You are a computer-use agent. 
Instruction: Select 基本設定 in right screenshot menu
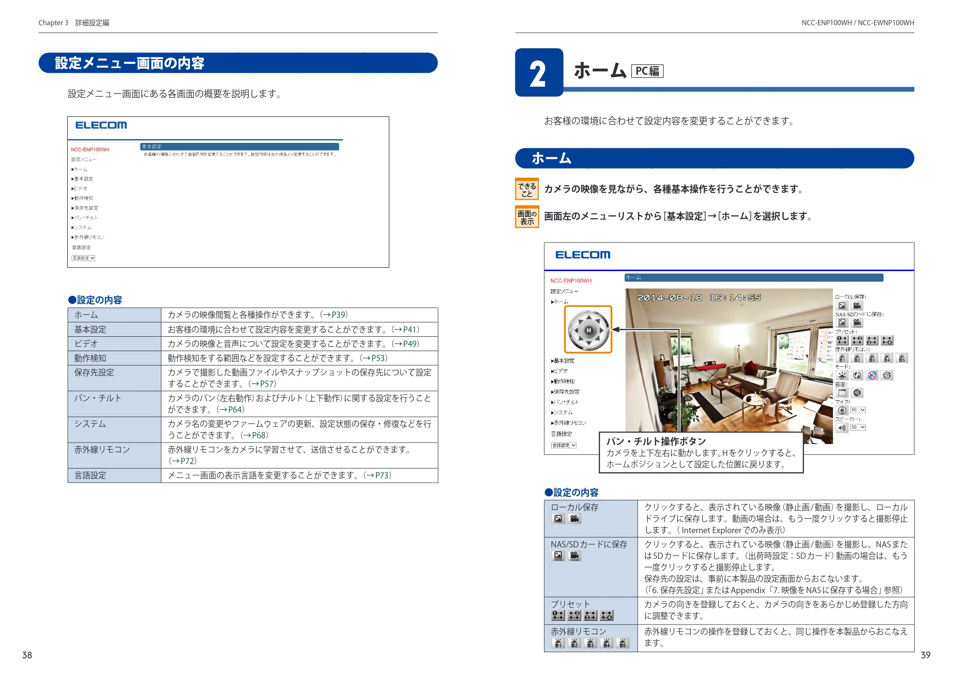tap(563, 361)
